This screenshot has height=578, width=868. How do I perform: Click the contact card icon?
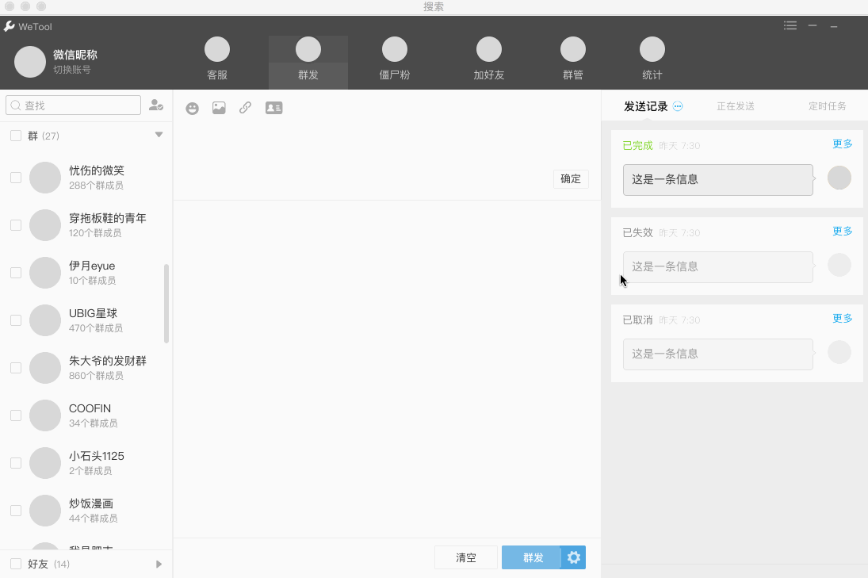pos(273,108)
